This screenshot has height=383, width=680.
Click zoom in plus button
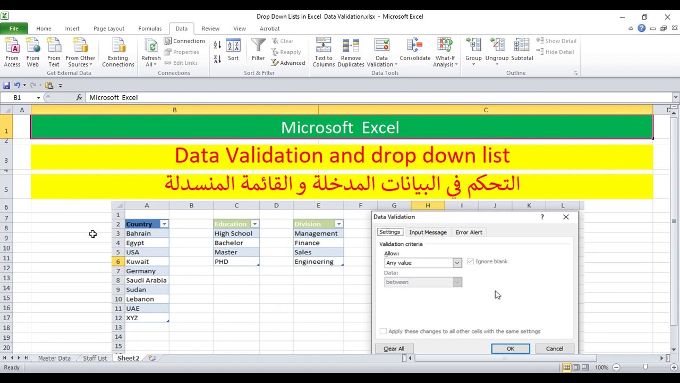[674, 368]
